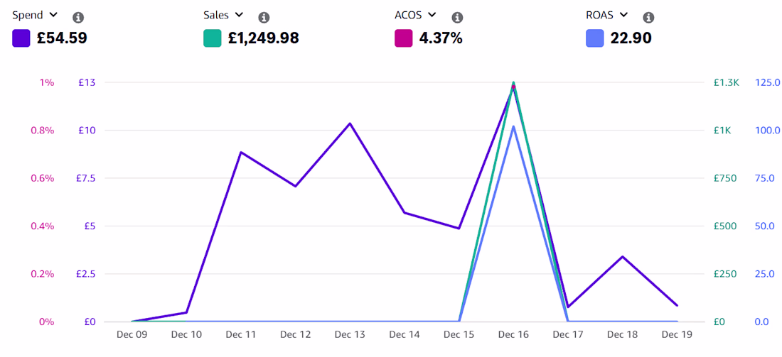Open the ROAS metric dropdown chevron
This screenshot has height=357, width=782.
pos(623,15)
